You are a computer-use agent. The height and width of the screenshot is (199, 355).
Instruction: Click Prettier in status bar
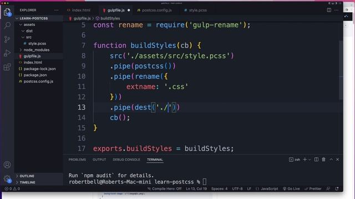[313, 188]
